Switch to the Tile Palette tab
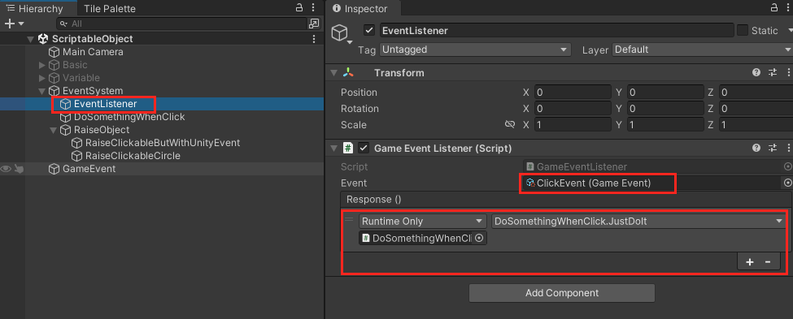793x319 pixels. [x=109, y=9]
